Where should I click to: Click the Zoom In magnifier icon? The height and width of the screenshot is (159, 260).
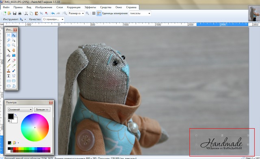tap(87, 13)
